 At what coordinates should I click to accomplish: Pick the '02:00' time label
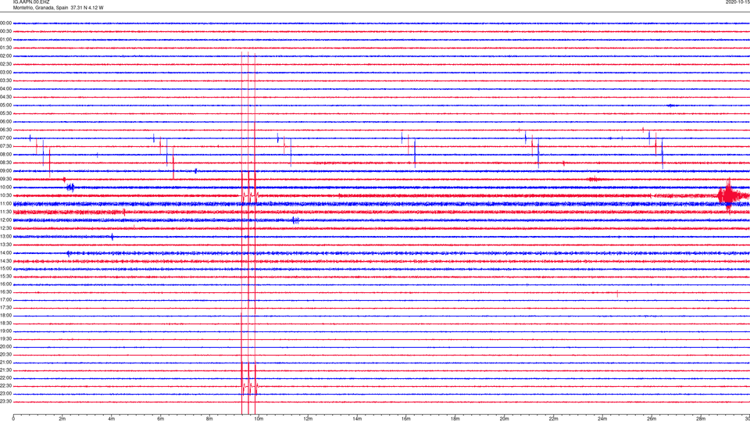pos(5,56)
